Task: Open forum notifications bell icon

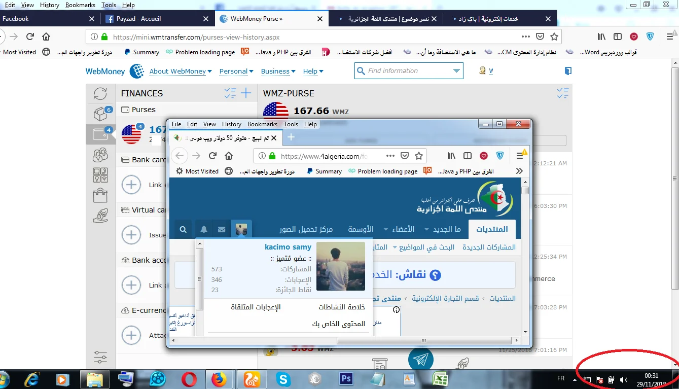Action: pos(204,229)
